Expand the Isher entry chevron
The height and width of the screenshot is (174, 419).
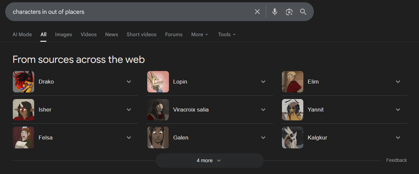pyautogui.click(x=129, y=110)
